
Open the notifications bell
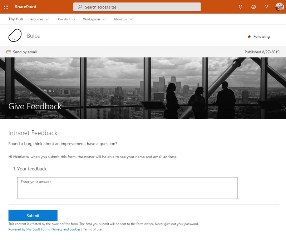(x=241, y=7)
